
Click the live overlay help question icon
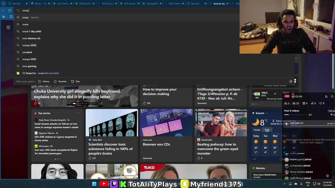327,176
